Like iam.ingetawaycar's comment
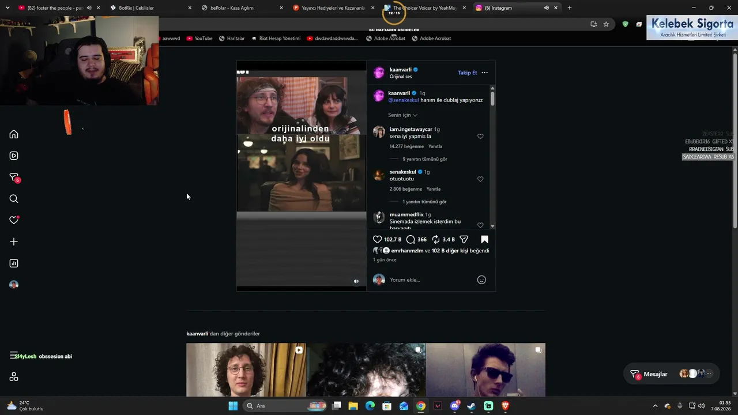The image size is (738, 415). pyautogui.click(x=480, y=137)
